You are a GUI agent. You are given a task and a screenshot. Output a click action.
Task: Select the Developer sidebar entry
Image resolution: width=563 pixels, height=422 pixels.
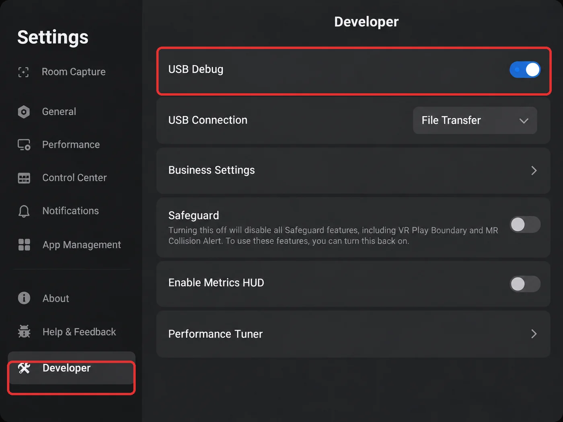click(72, 368)
